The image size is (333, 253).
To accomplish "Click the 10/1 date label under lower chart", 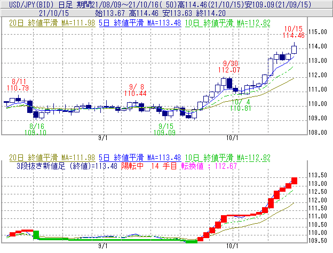I will 232,246.
